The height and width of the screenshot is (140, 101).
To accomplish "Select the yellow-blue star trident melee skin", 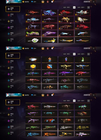I will point(50,40).
